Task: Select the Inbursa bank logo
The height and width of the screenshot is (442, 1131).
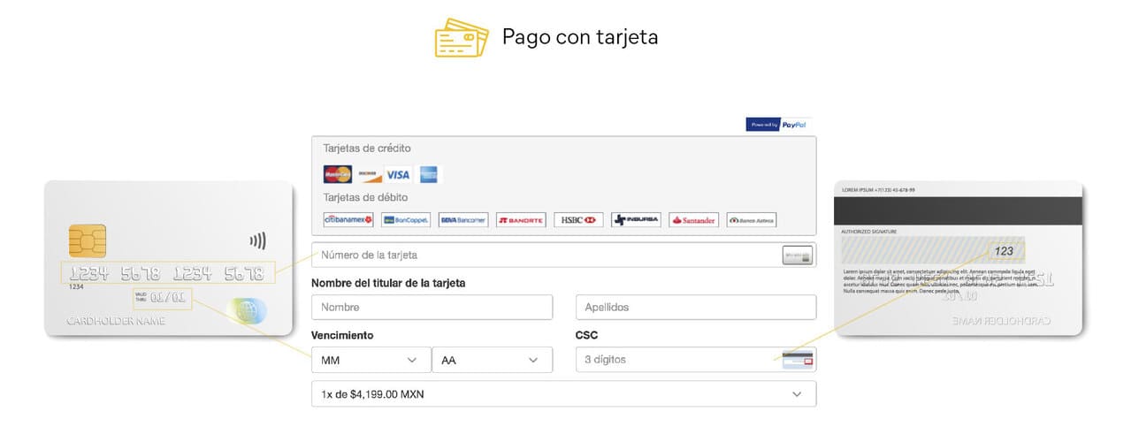Action: coord(636,219)
